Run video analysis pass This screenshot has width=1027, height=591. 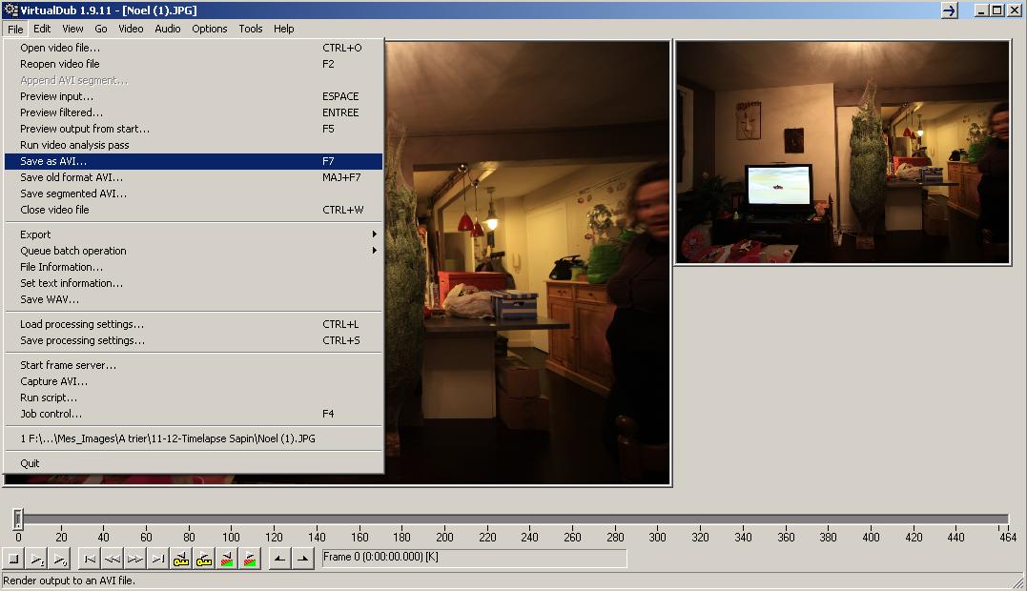pyautogui.click(x=194, y=145)
